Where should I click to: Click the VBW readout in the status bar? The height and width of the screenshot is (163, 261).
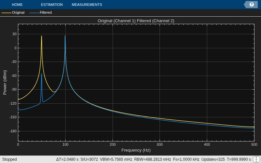pyautogui.click(x=116, y=159)
